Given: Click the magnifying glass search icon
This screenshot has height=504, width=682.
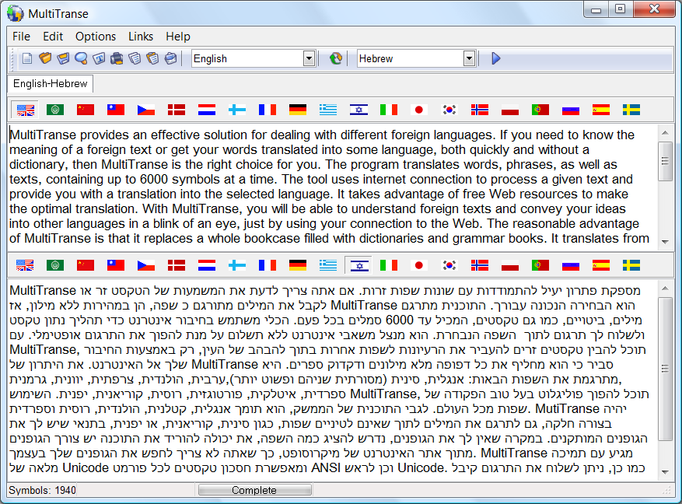Looking at the screenshot, I should 81,58.
